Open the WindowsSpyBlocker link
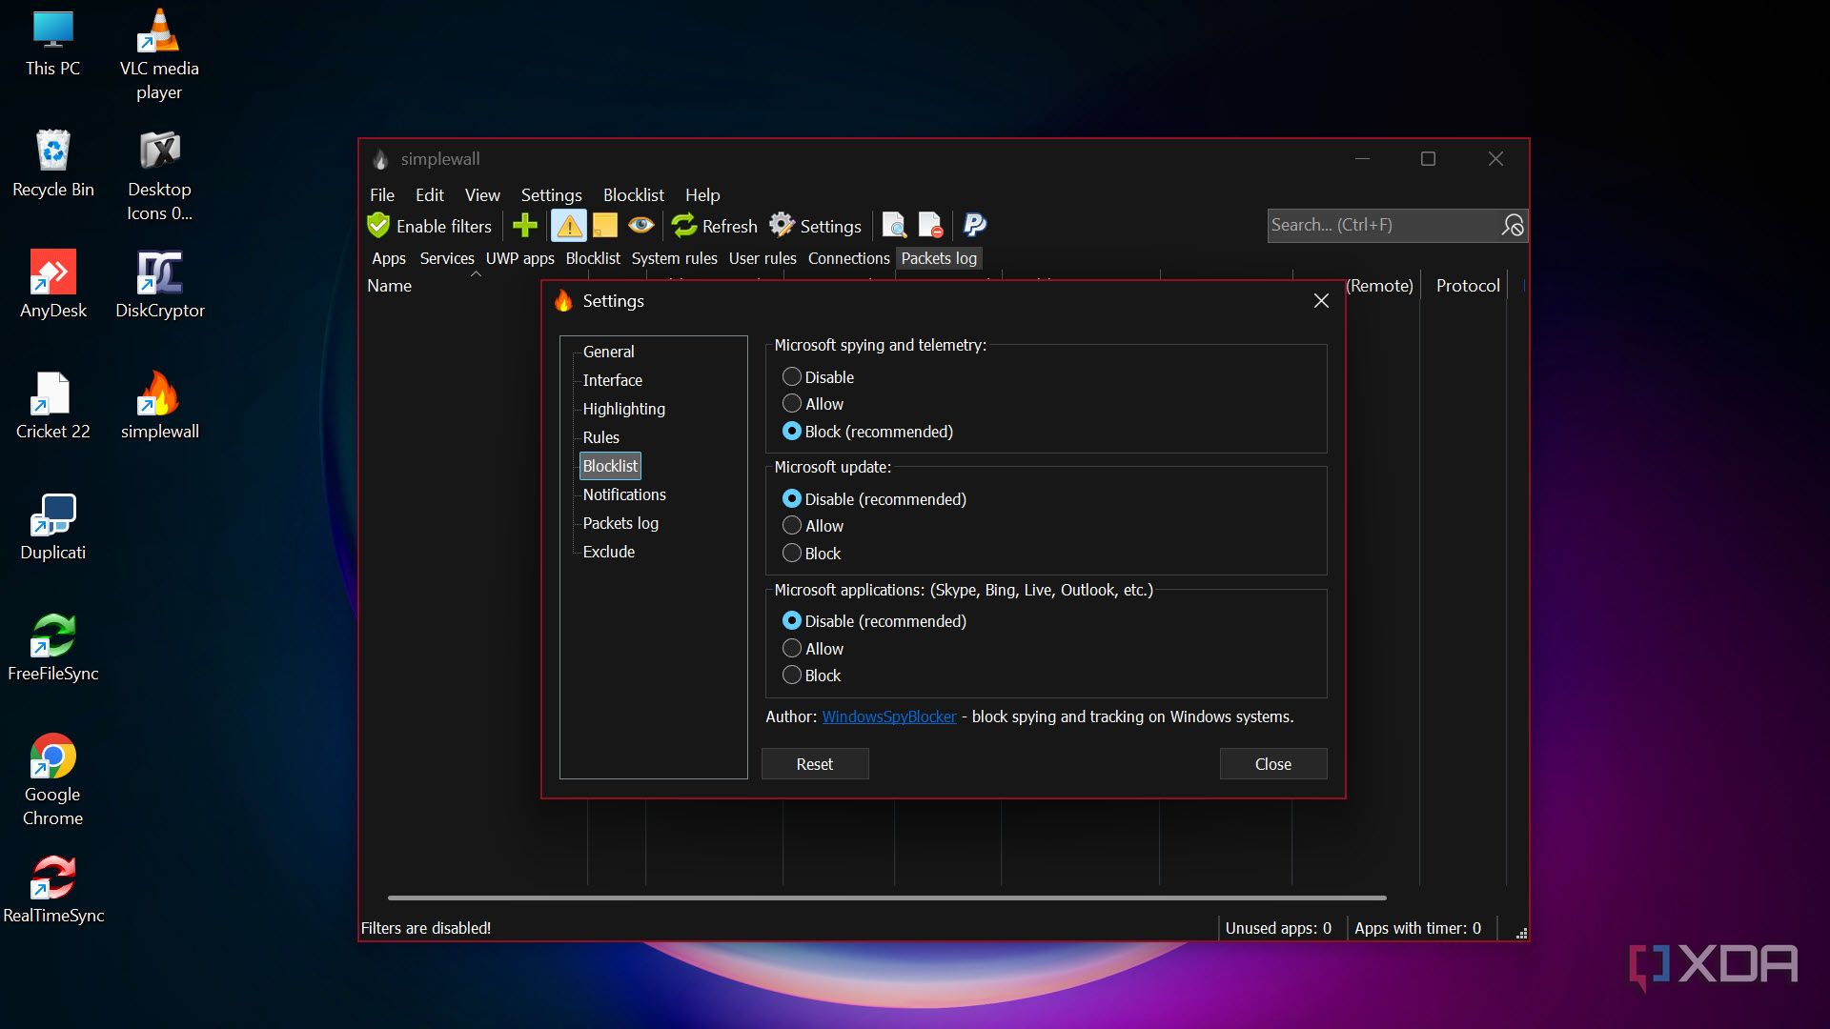Screen dimensions: 1830x1029 pyautogui.click(x=888, y=716)
